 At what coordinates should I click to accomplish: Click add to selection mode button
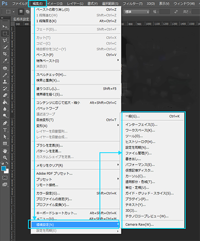click(27, 12)
